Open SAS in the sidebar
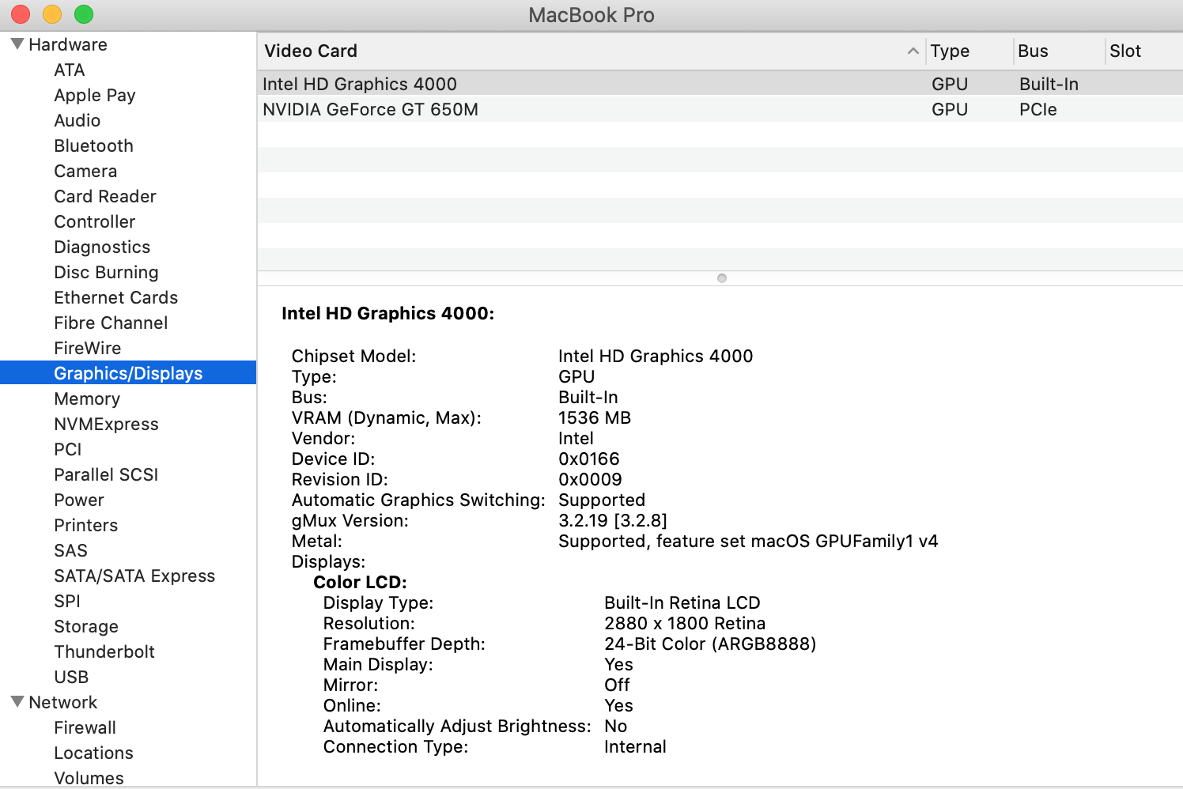1183x789 pixels. [x=70, y=550]
